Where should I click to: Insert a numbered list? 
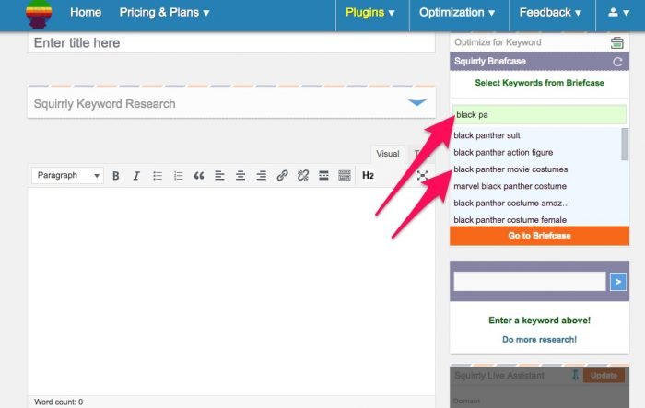pyautogui.click(x=178, y=176)
